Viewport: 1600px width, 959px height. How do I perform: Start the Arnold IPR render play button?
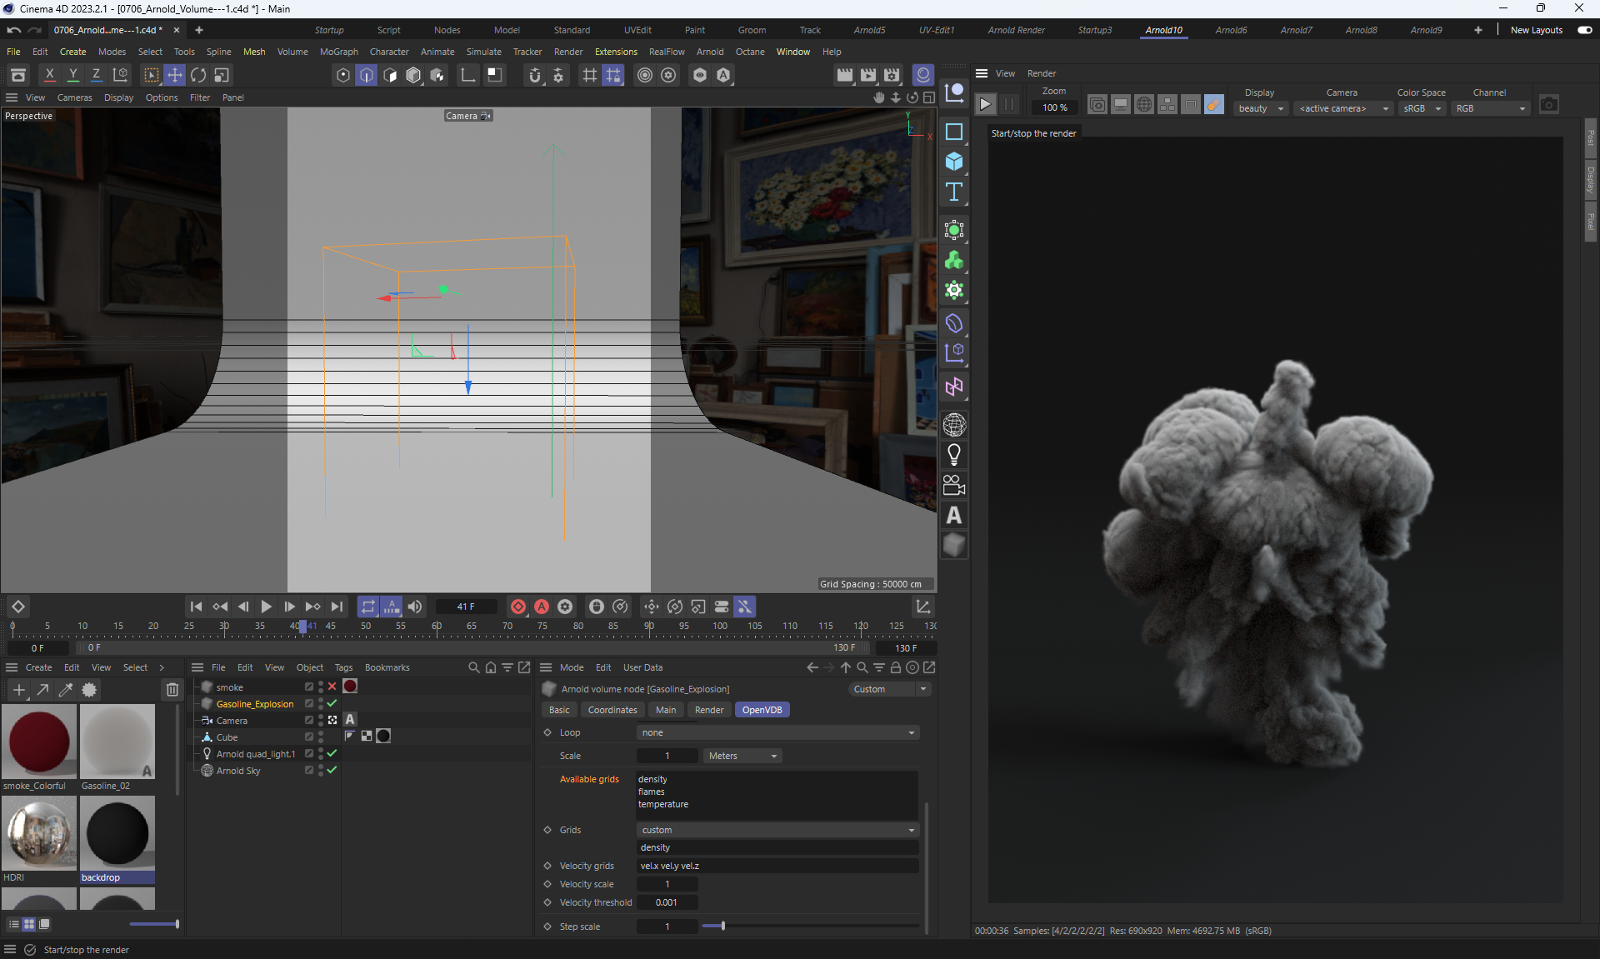[x=985, y=105]
